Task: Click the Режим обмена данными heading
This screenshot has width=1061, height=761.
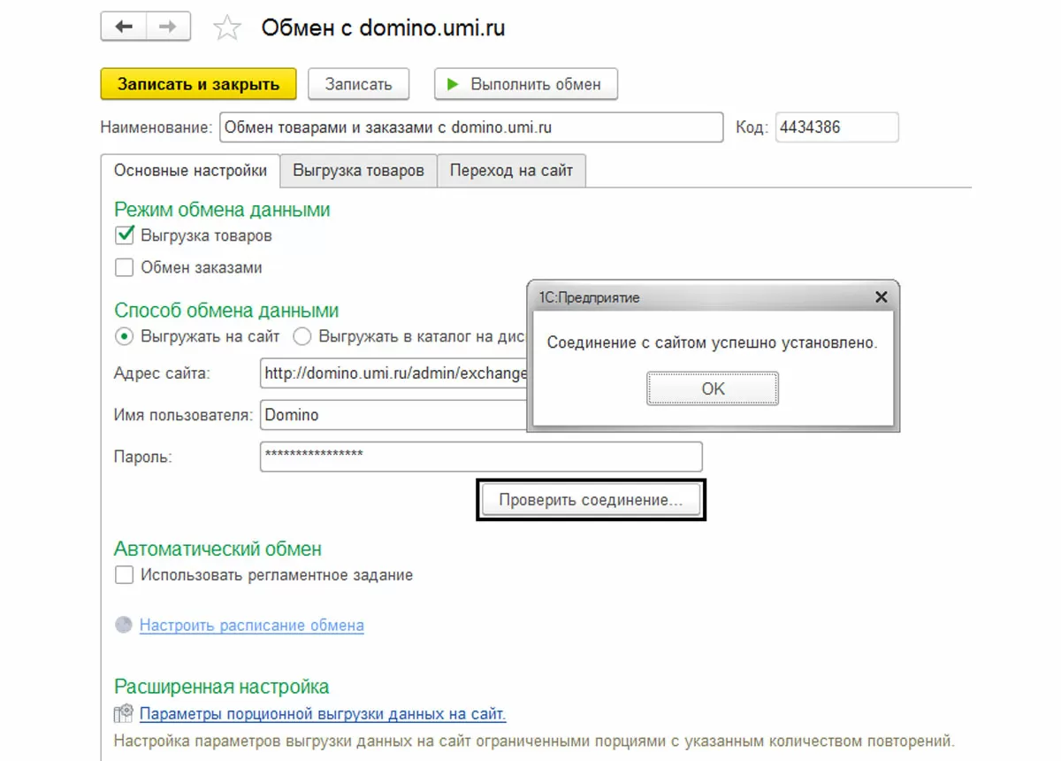Action: pyautogui.click(x=222, y=210)
